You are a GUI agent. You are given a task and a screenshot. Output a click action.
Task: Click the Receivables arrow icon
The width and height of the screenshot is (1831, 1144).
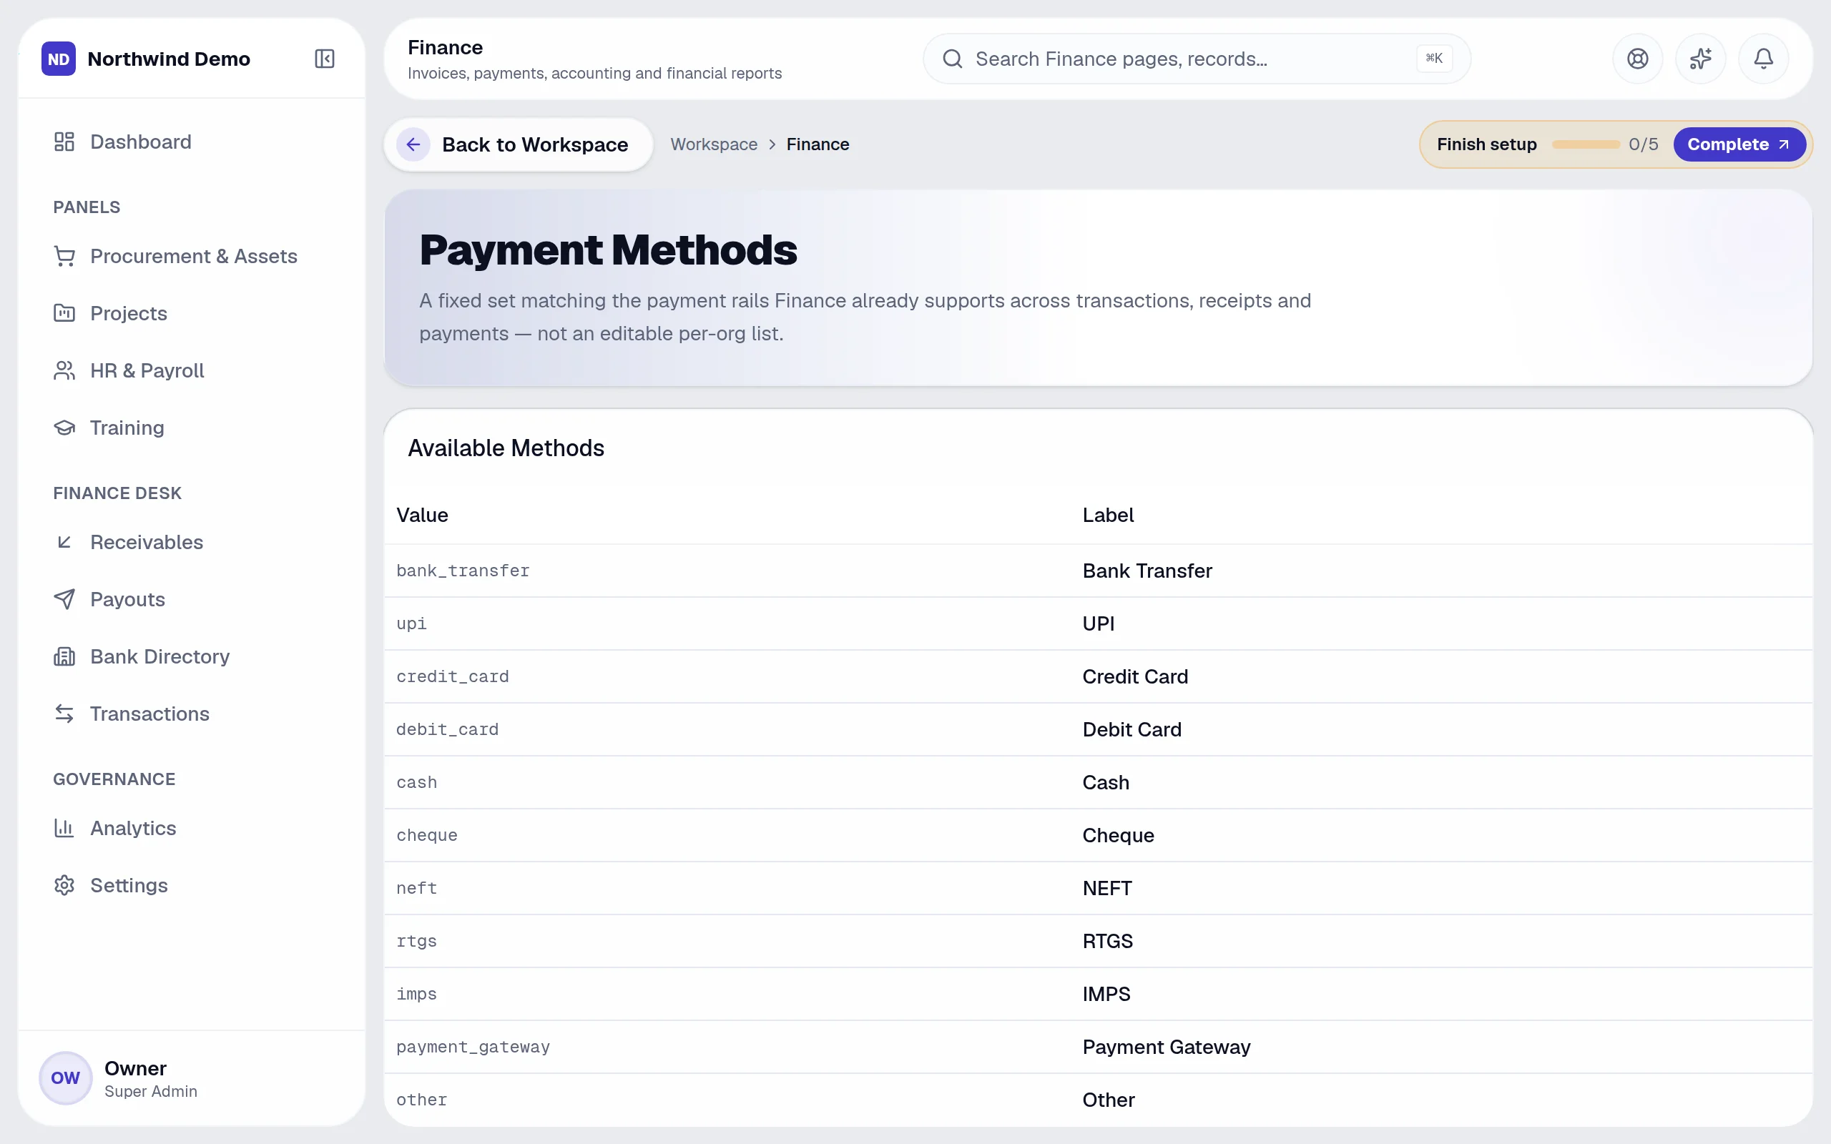click(64, 543)
